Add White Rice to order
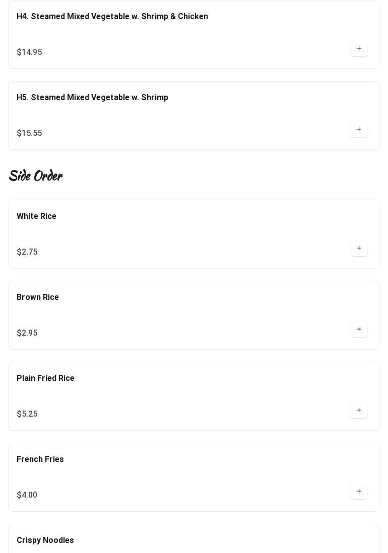This screenshot has height=553, width=388. coord(359,249)
